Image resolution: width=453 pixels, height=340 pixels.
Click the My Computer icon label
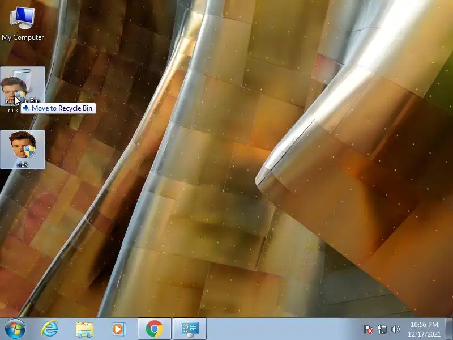pos(23,37)
